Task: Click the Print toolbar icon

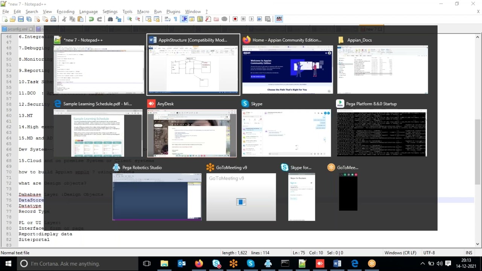Action: (53, 19)
